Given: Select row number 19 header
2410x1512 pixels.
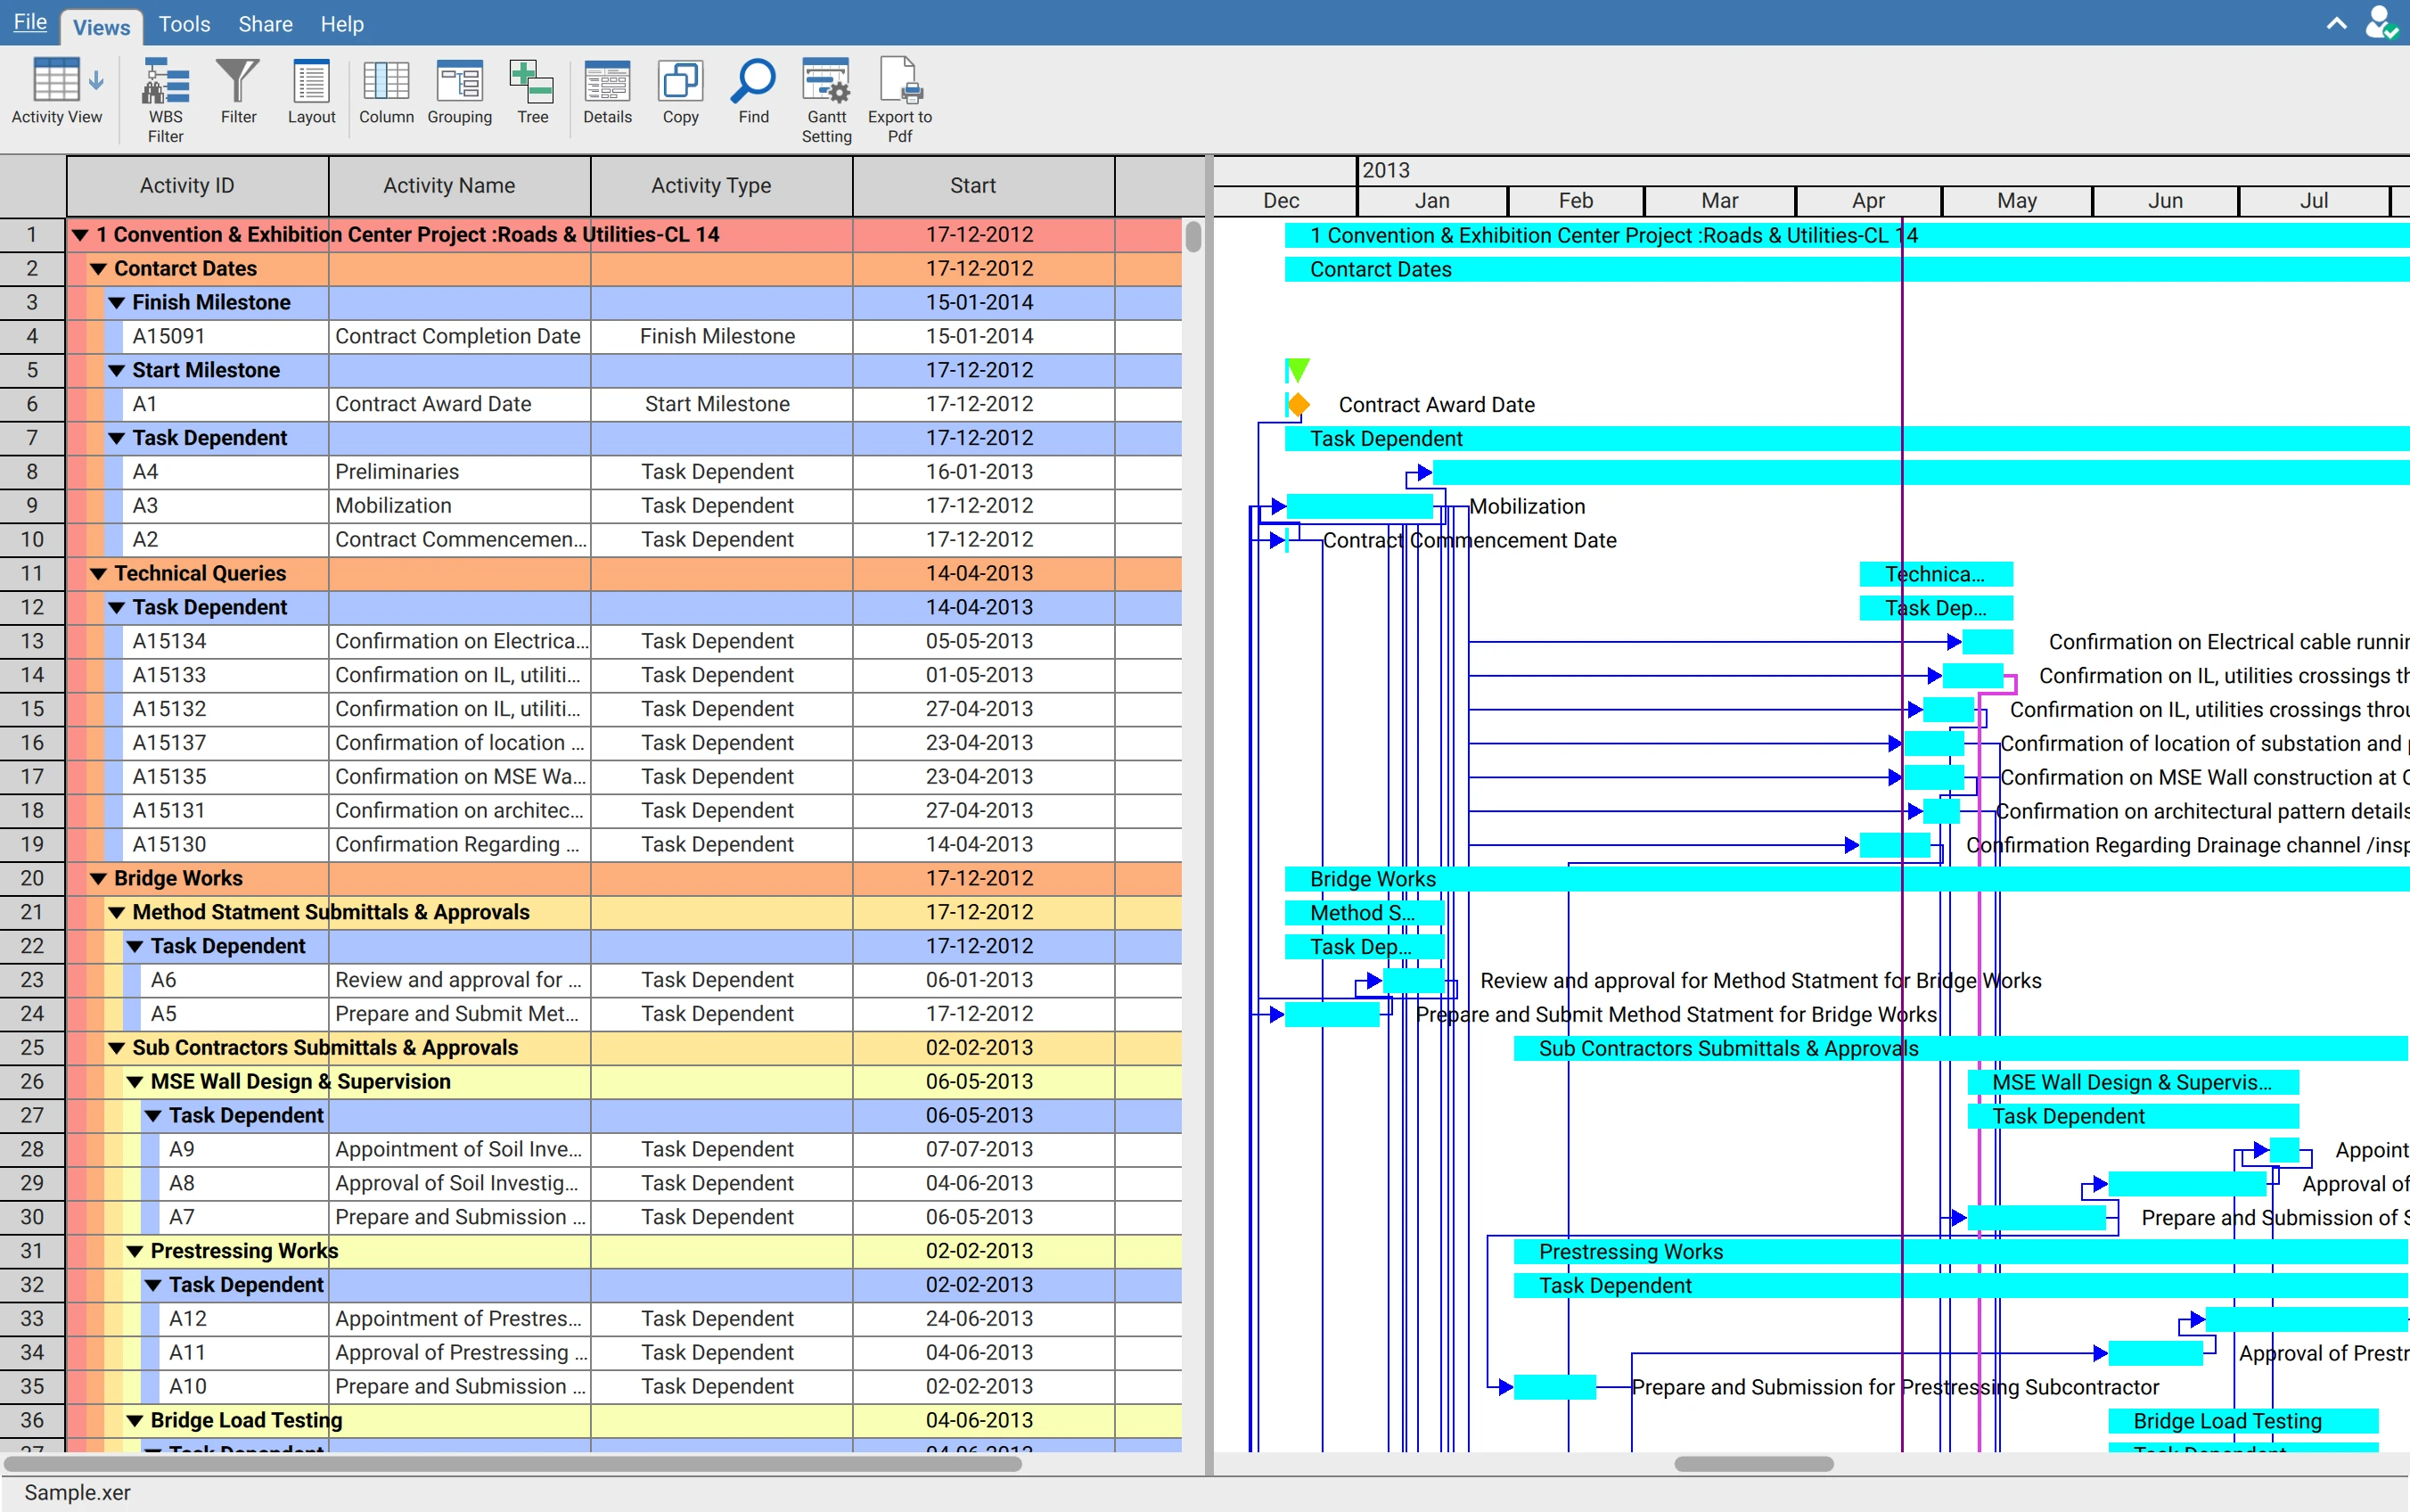Looking at the screenshot, I should (x=32, y=845).
